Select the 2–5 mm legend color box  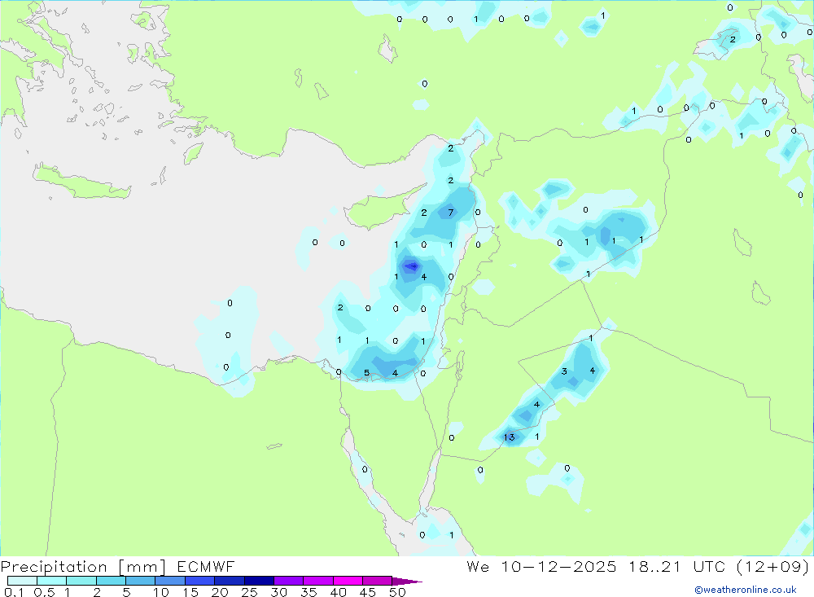(111, 581)
